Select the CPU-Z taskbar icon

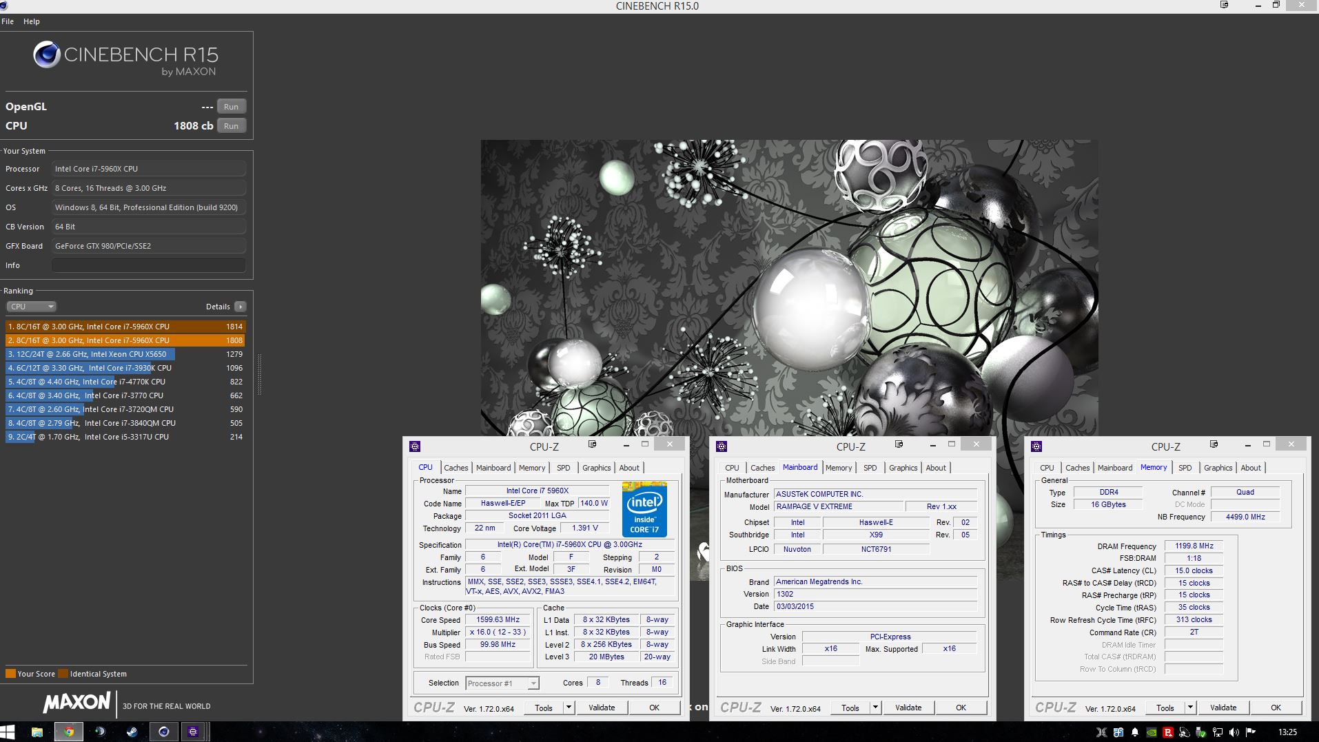tap(193, 732)
